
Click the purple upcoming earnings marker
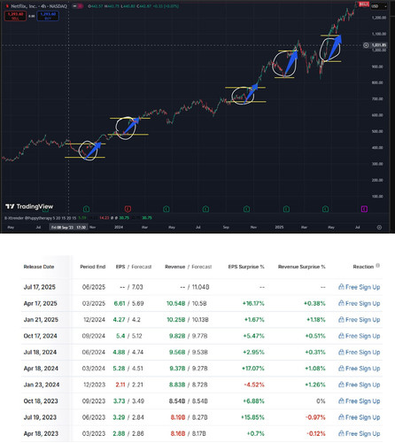(x=364, y=209)
